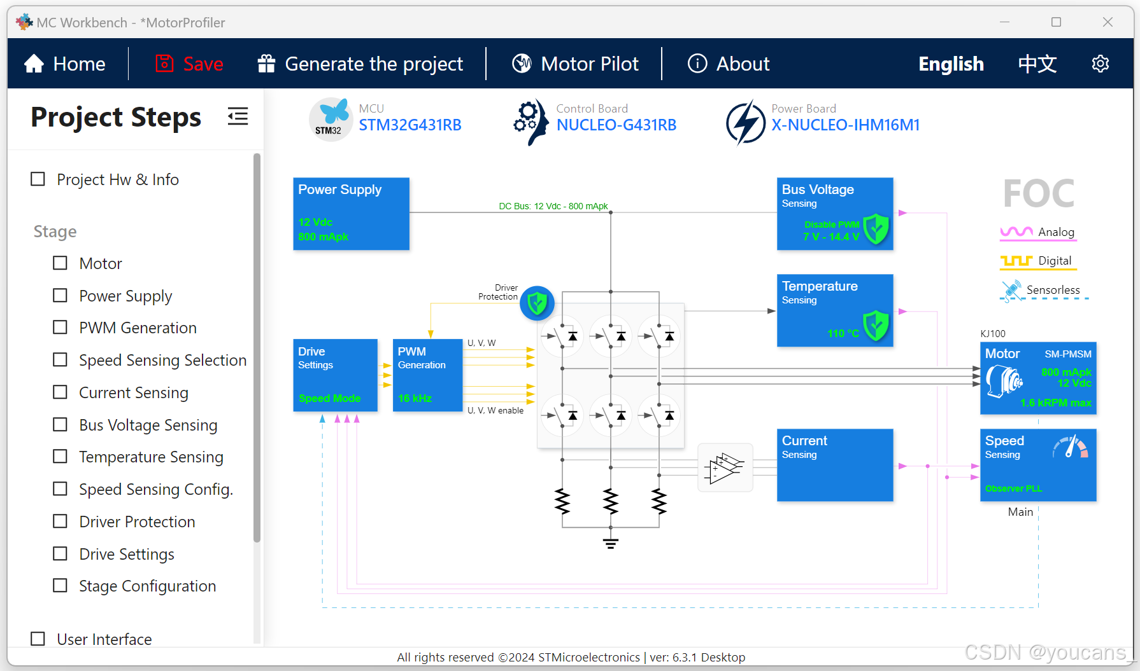Open Motor Pilot
Screen dimensions: 1140x671
575,64
